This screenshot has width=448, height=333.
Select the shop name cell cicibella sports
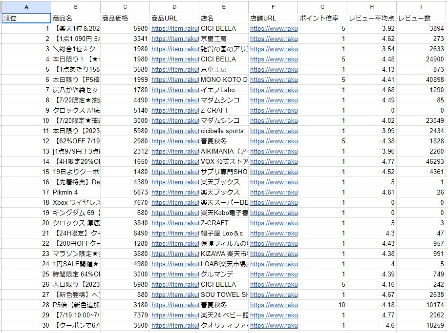coord(224,131)
